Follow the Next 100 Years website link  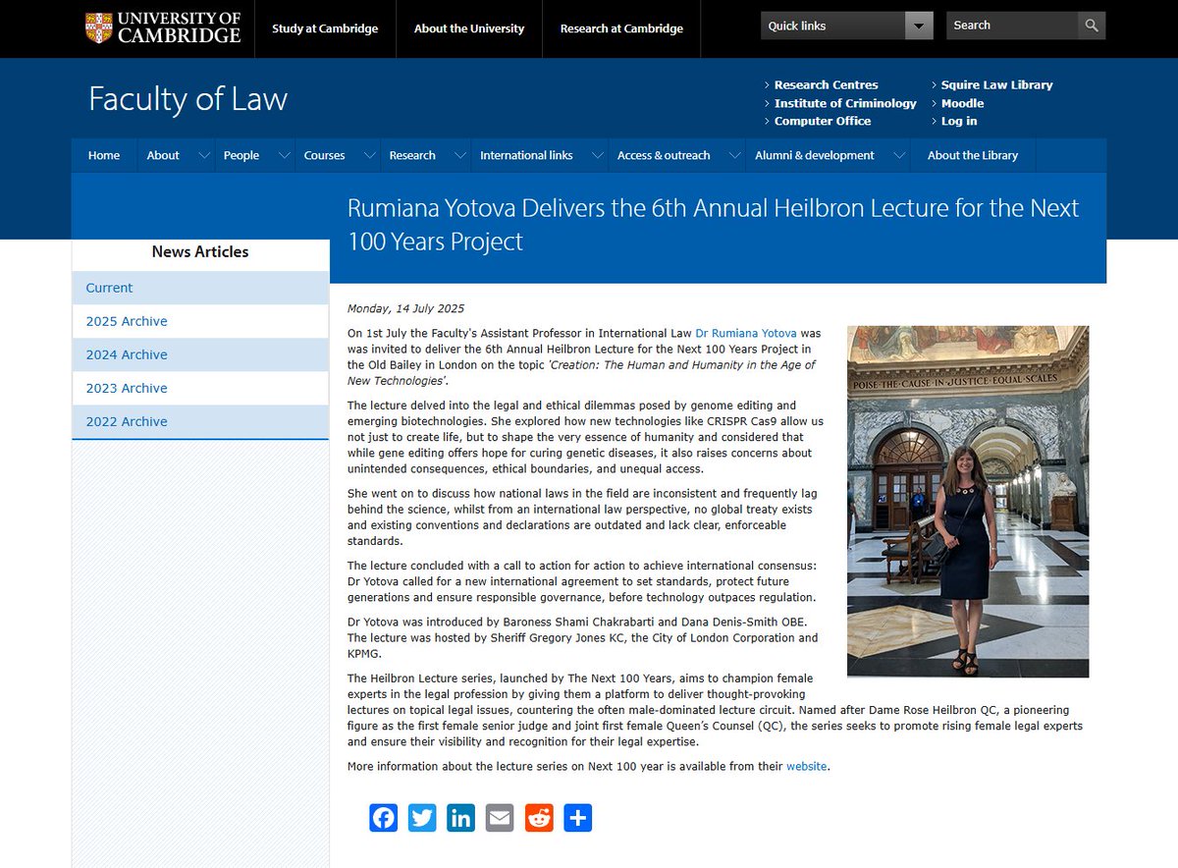tap(807, 766)
